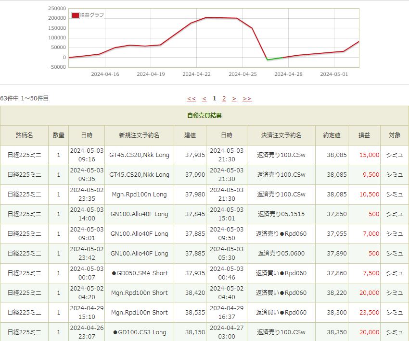Click execution price 37,850
Viewport: 409px width, 341px height.
pyautogui.click(x=337, y=214)
